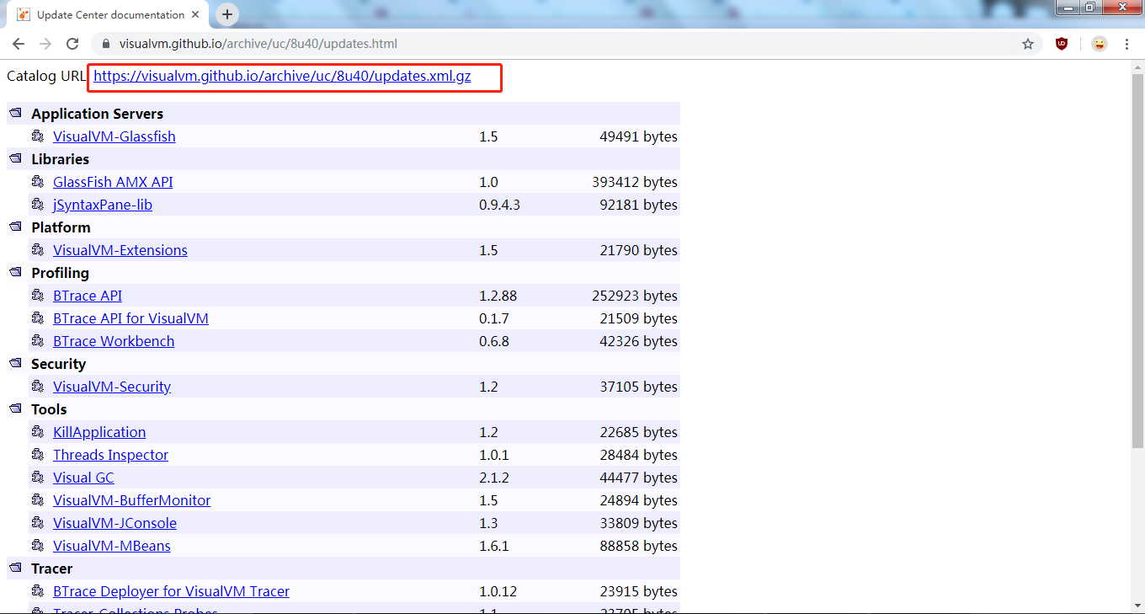
Task: Open the GlassFish AMX API link
Action: point(113,182)
